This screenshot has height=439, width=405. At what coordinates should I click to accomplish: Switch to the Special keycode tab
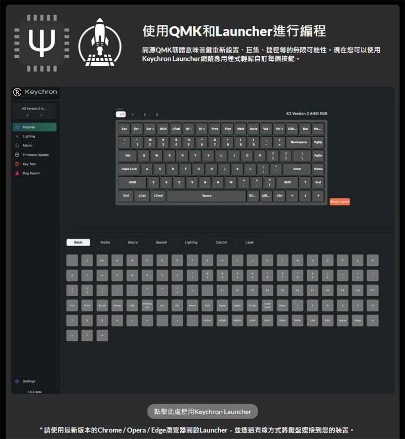point(161,243)
